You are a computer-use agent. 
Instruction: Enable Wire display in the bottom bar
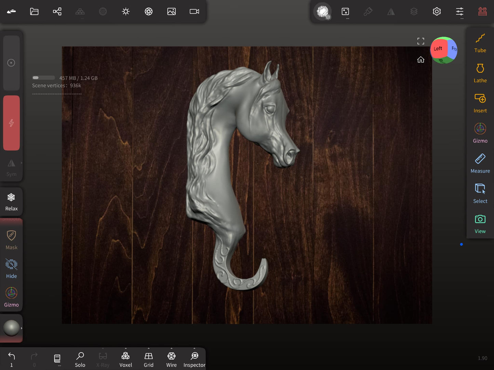[171, 358]
